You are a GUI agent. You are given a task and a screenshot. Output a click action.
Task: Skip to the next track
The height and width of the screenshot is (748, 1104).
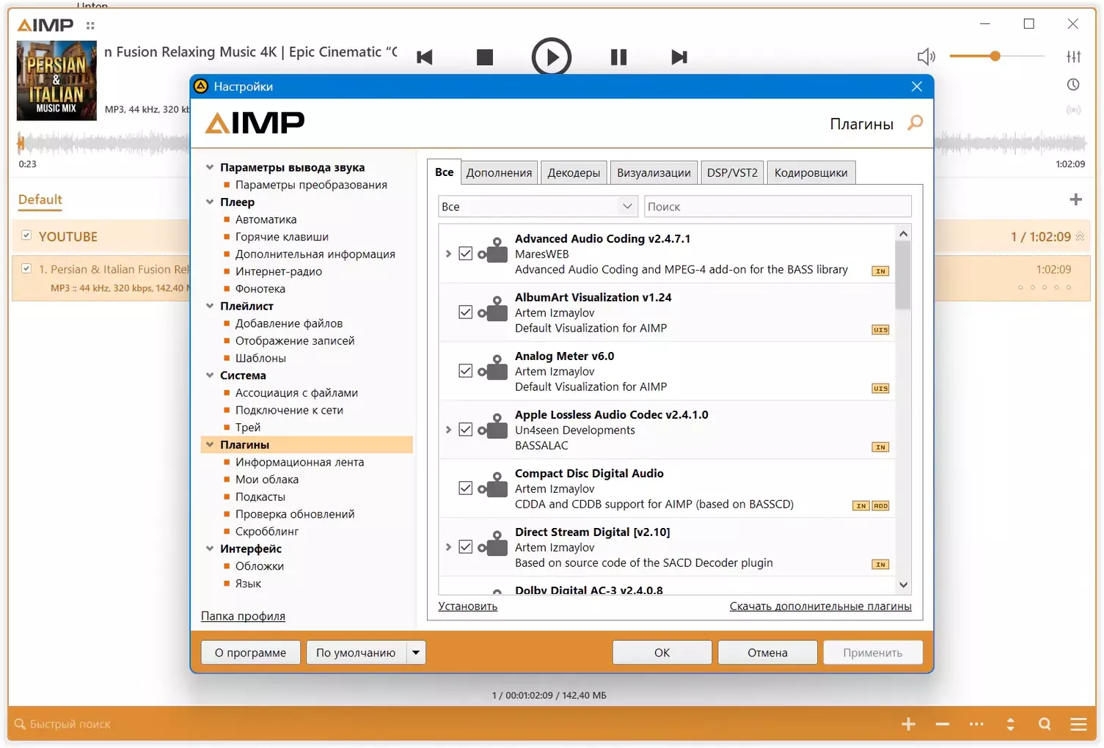679,57
